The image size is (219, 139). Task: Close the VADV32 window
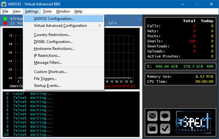point(211,4)
